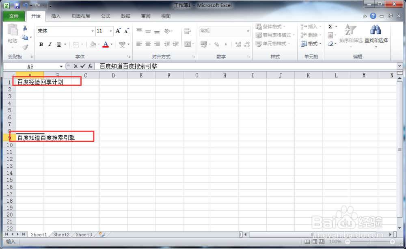Open the 单元格样式 dropdown

tap(273, 43)
